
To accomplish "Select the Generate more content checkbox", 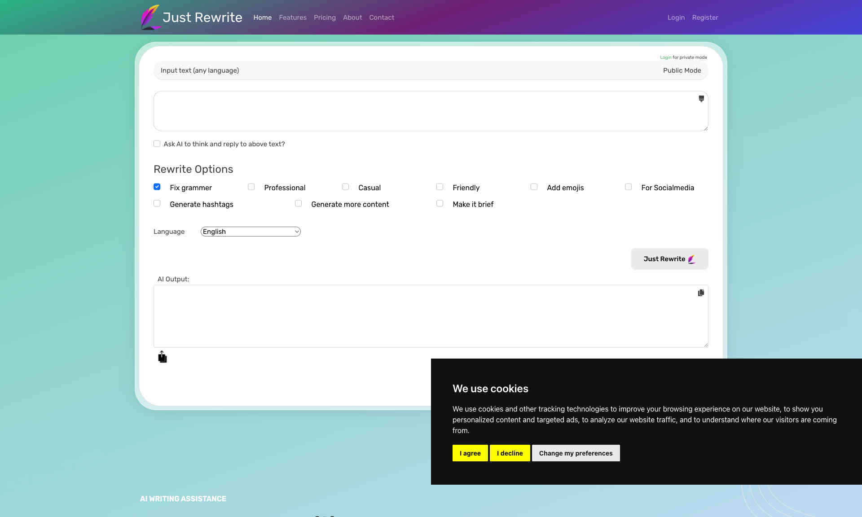I will (298, 203).
